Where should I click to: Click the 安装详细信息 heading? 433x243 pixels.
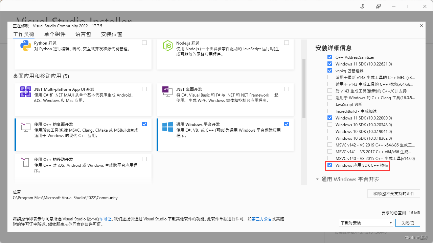[x=333, y=48]
